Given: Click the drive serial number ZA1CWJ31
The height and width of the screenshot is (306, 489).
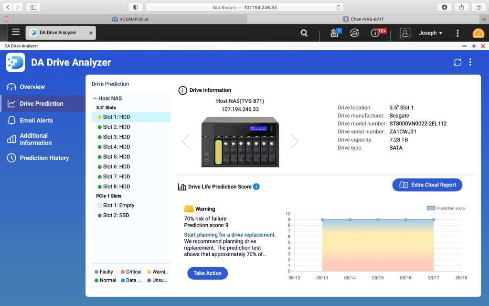Looking at the screenshot, I should pyautogui.click(x=403, y=132).
